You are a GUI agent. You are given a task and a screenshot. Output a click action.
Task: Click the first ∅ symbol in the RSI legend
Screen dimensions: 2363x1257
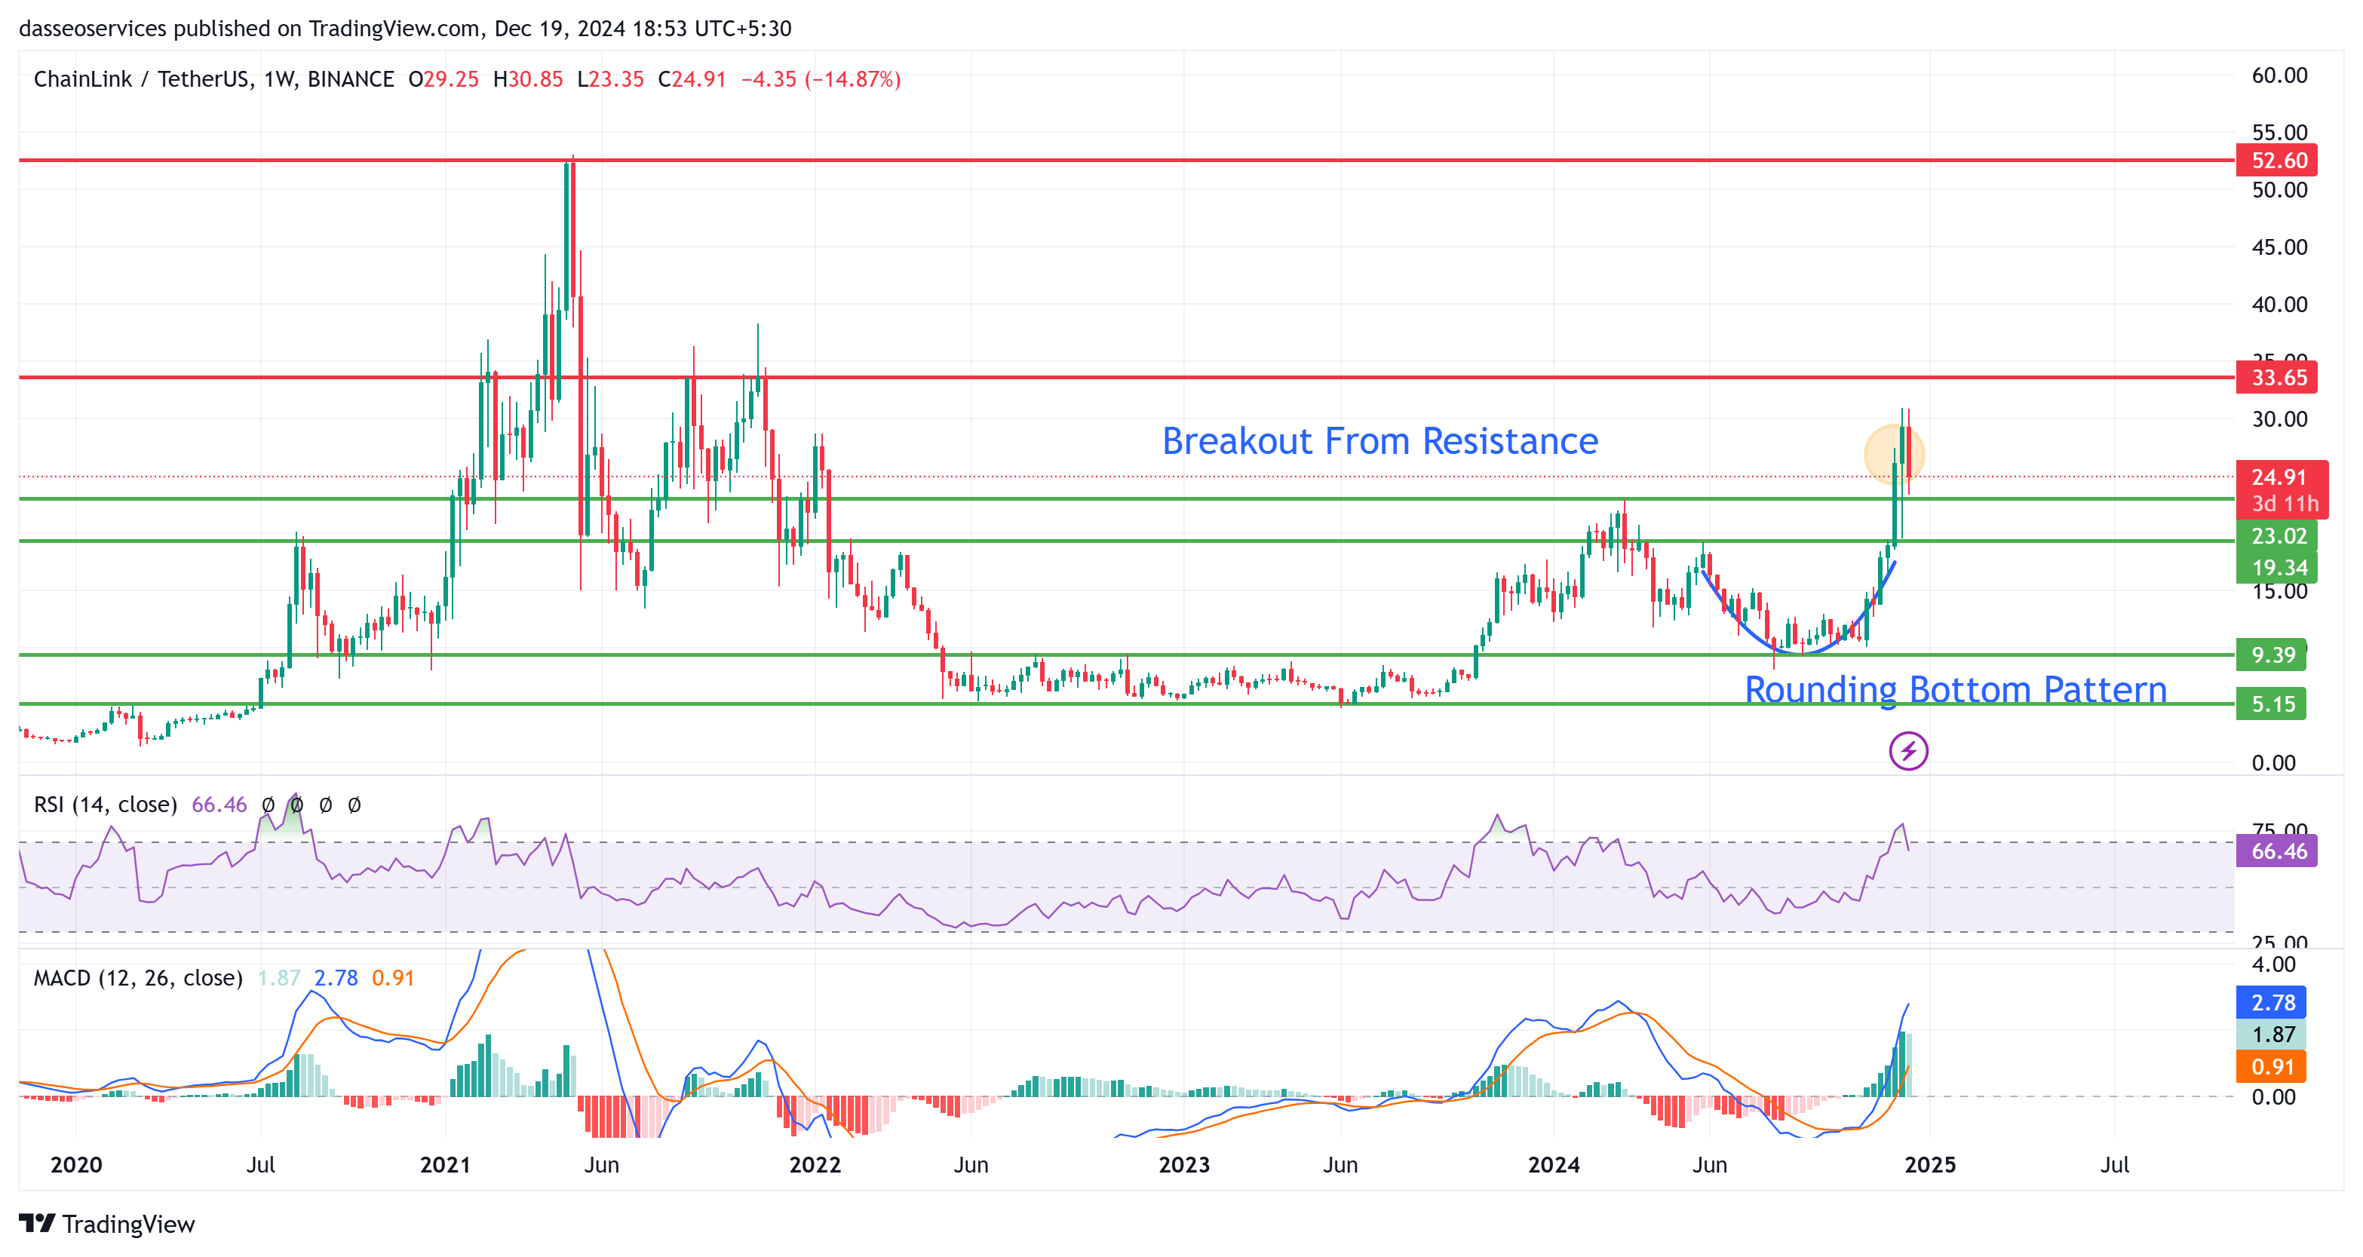point(268,805)
